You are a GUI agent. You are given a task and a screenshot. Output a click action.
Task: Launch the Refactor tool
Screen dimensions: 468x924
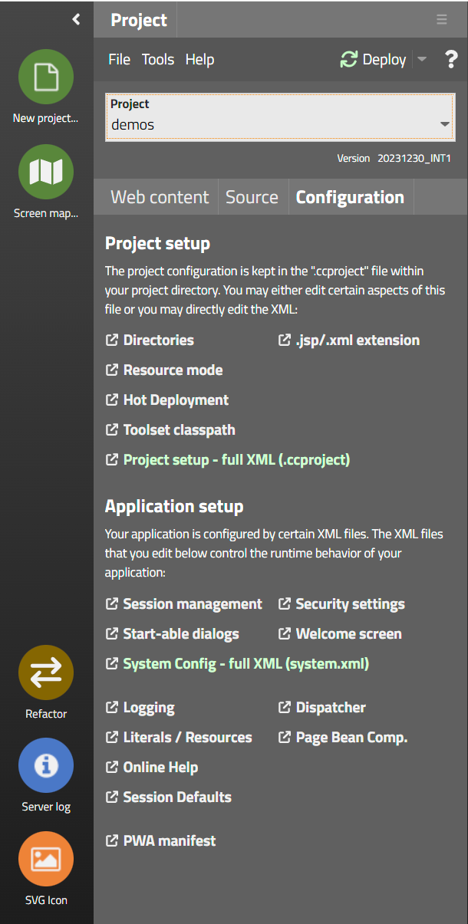(x=46, y=672)
